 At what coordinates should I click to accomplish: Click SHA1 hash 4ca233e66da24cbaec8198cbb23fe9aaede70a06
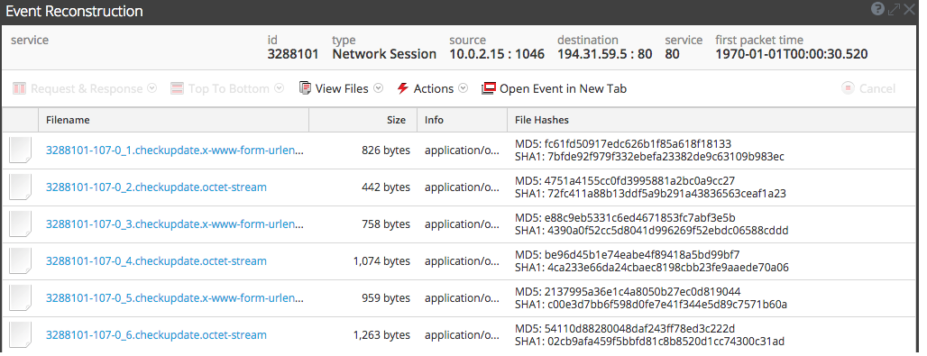point(651,268)
